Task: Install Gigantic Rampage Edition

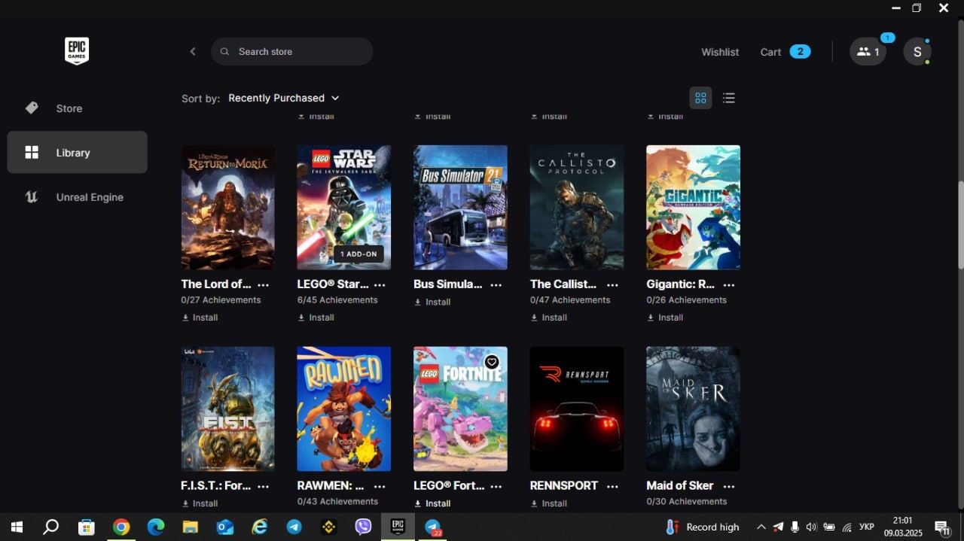Action: 665,318
